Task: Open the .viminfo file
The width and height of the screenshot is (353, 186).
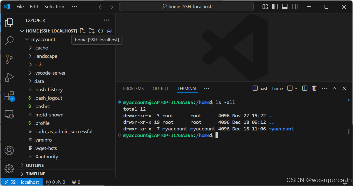Action: coord(43,140)
